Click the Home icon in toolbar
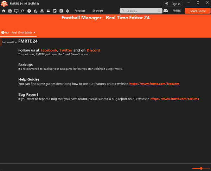This screenshot has height=171, width=211. click(x=4, y=11)
